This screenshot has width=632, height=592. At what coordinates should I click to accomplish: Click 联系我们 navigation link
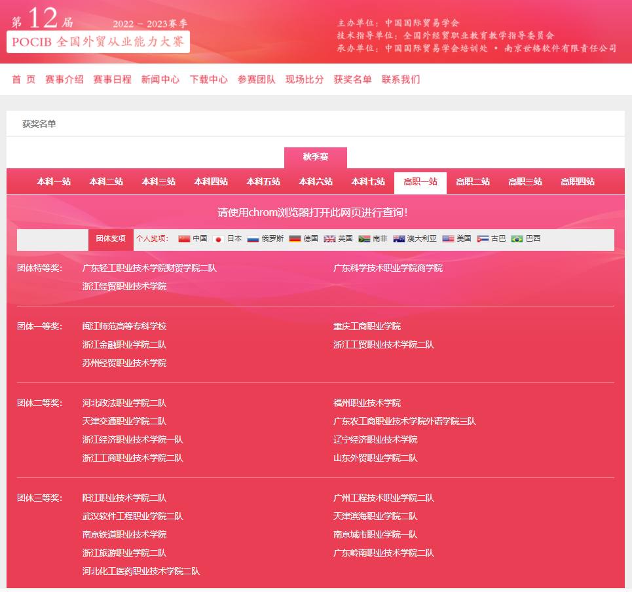click(401, 80)
